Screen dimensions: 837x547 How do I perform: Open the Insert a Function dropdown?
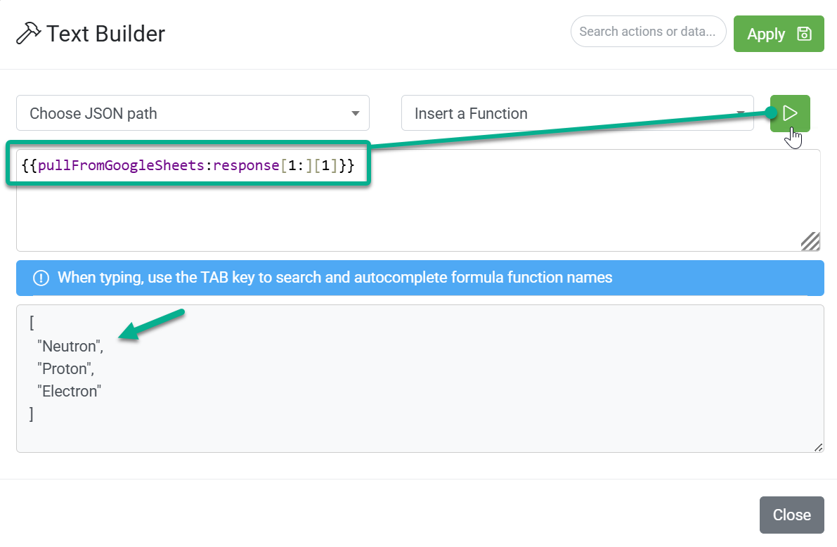tap(577, 113)
